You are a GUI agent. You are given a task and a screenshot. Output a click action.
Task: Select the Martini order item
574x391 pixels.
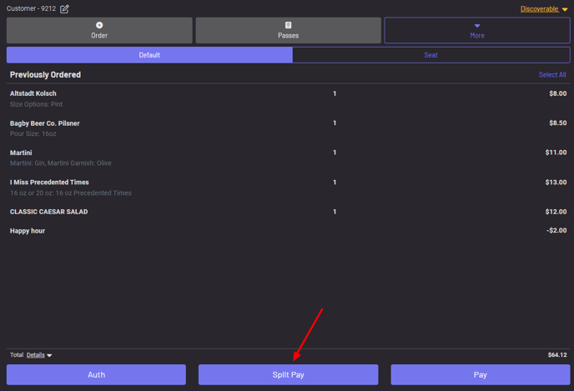[x=21, y=153]
